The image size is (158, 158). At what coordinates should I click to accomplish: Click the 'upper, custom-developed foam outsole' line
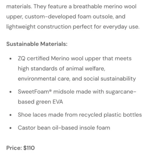coord(66,17)
